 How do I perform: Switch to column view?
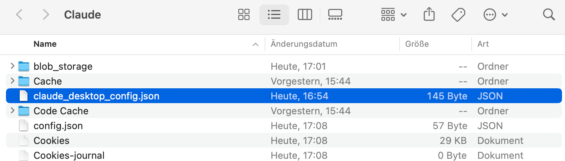pyautogui.click(x=304, y=15)
